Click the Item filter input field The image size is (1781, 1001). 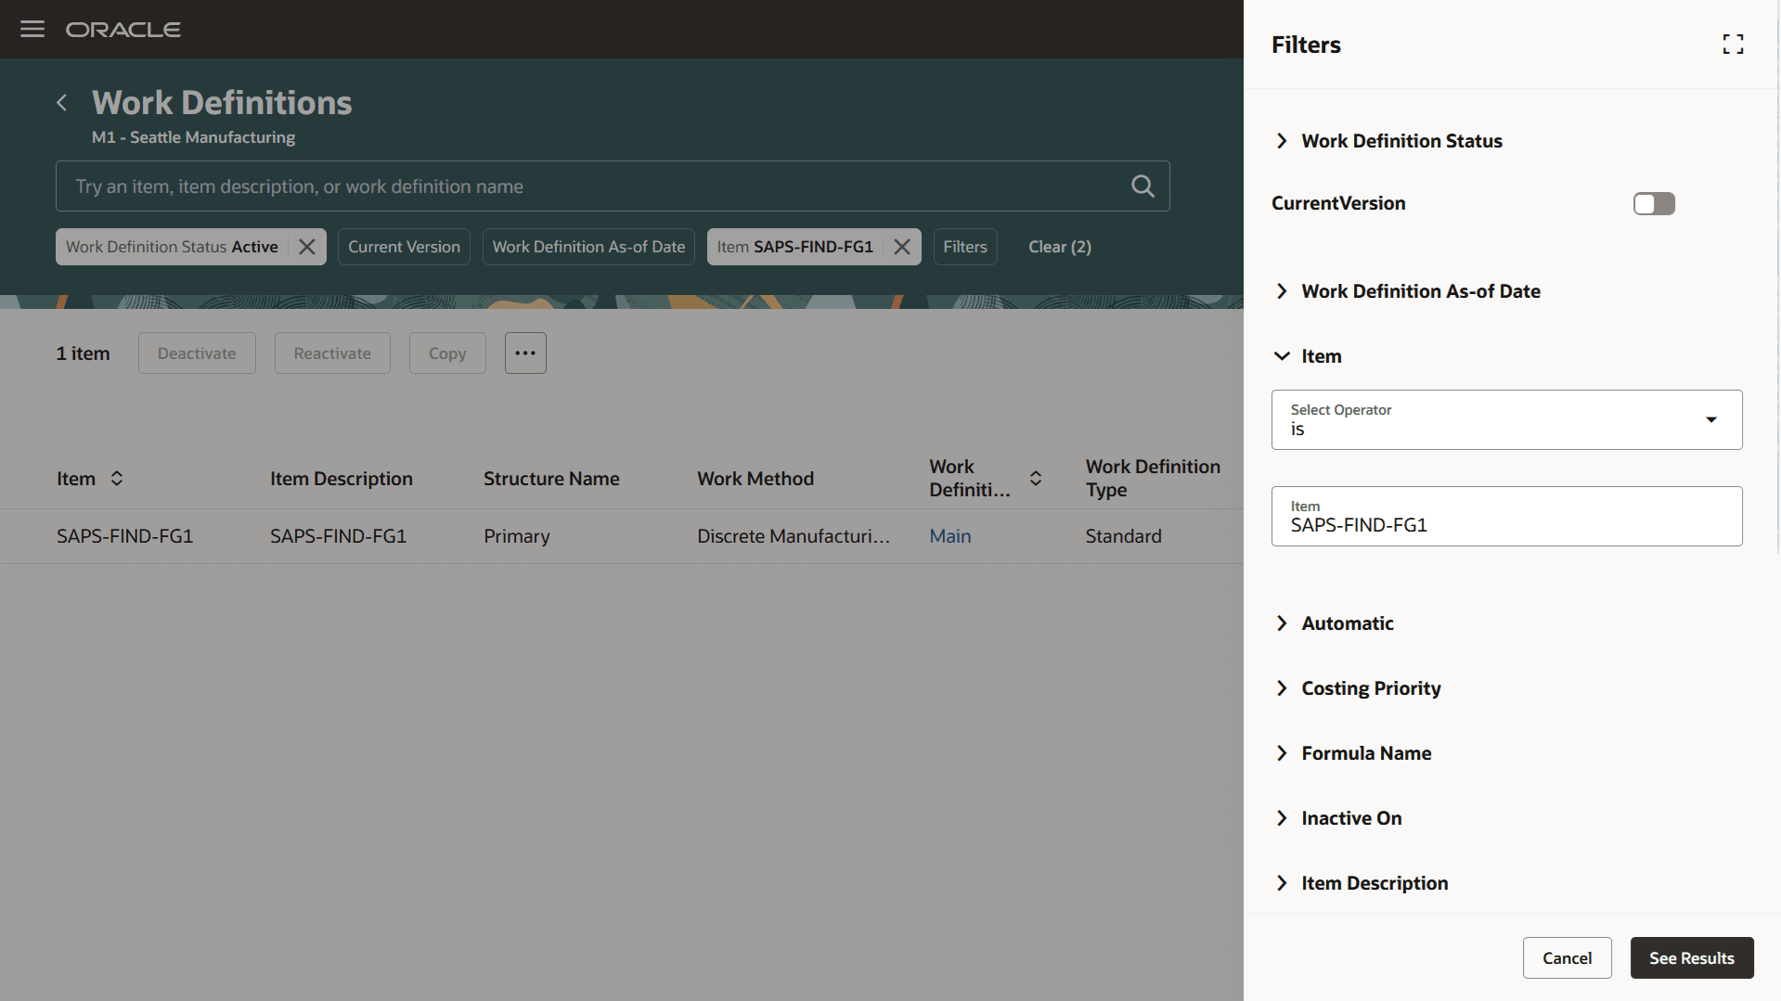(1506, 517)
